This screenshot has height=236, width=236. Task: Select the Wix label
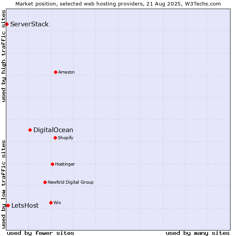pos(57,203)
